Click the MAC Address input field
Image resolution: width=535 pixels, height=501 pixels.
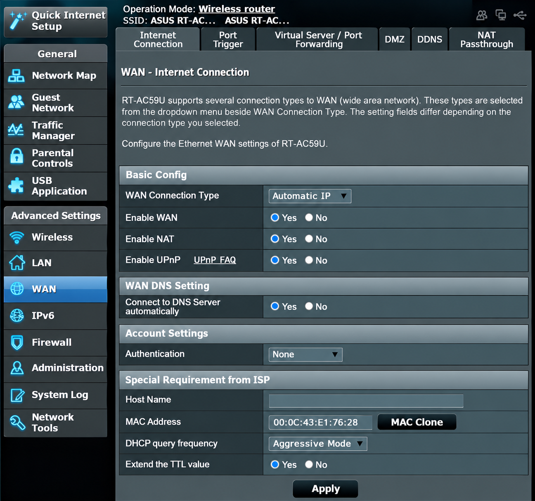[320, 423]
